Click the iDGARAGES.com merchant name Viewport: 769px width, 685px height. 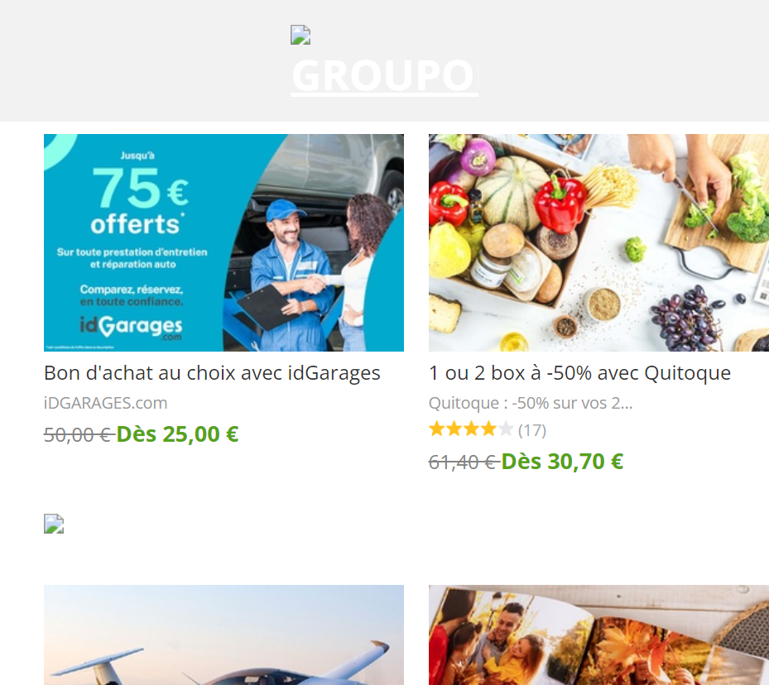105,403
